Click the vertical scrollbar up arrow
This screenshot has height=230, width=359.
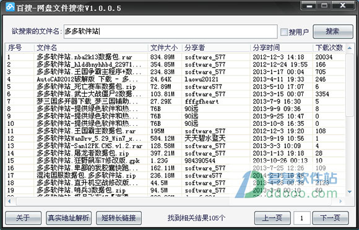click(349, 48)
